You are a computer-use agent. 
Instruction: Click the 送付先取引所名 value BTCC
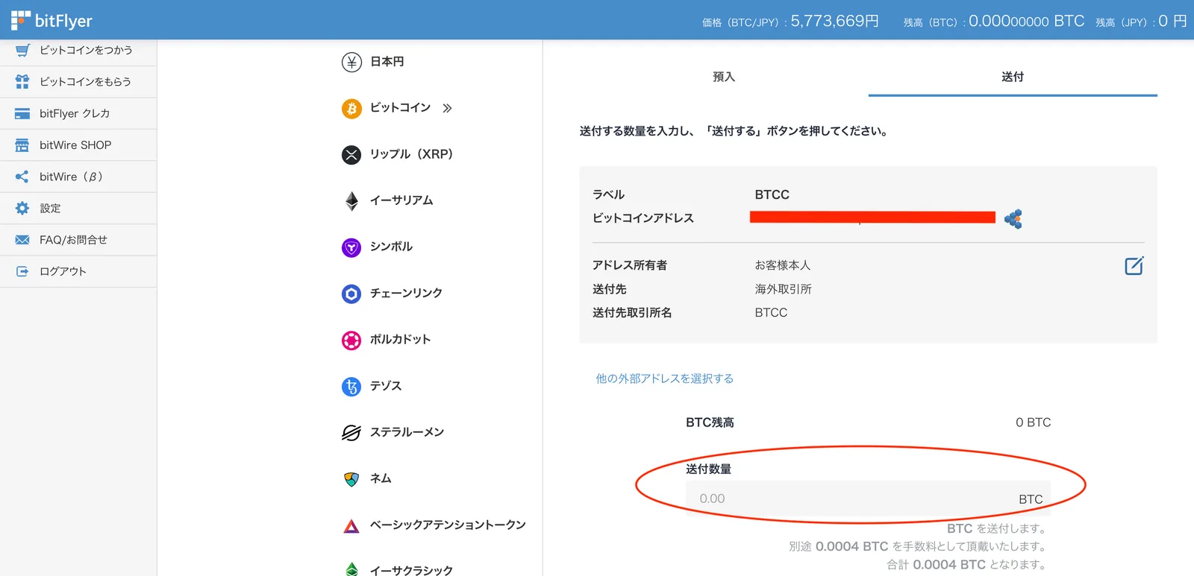771,313
